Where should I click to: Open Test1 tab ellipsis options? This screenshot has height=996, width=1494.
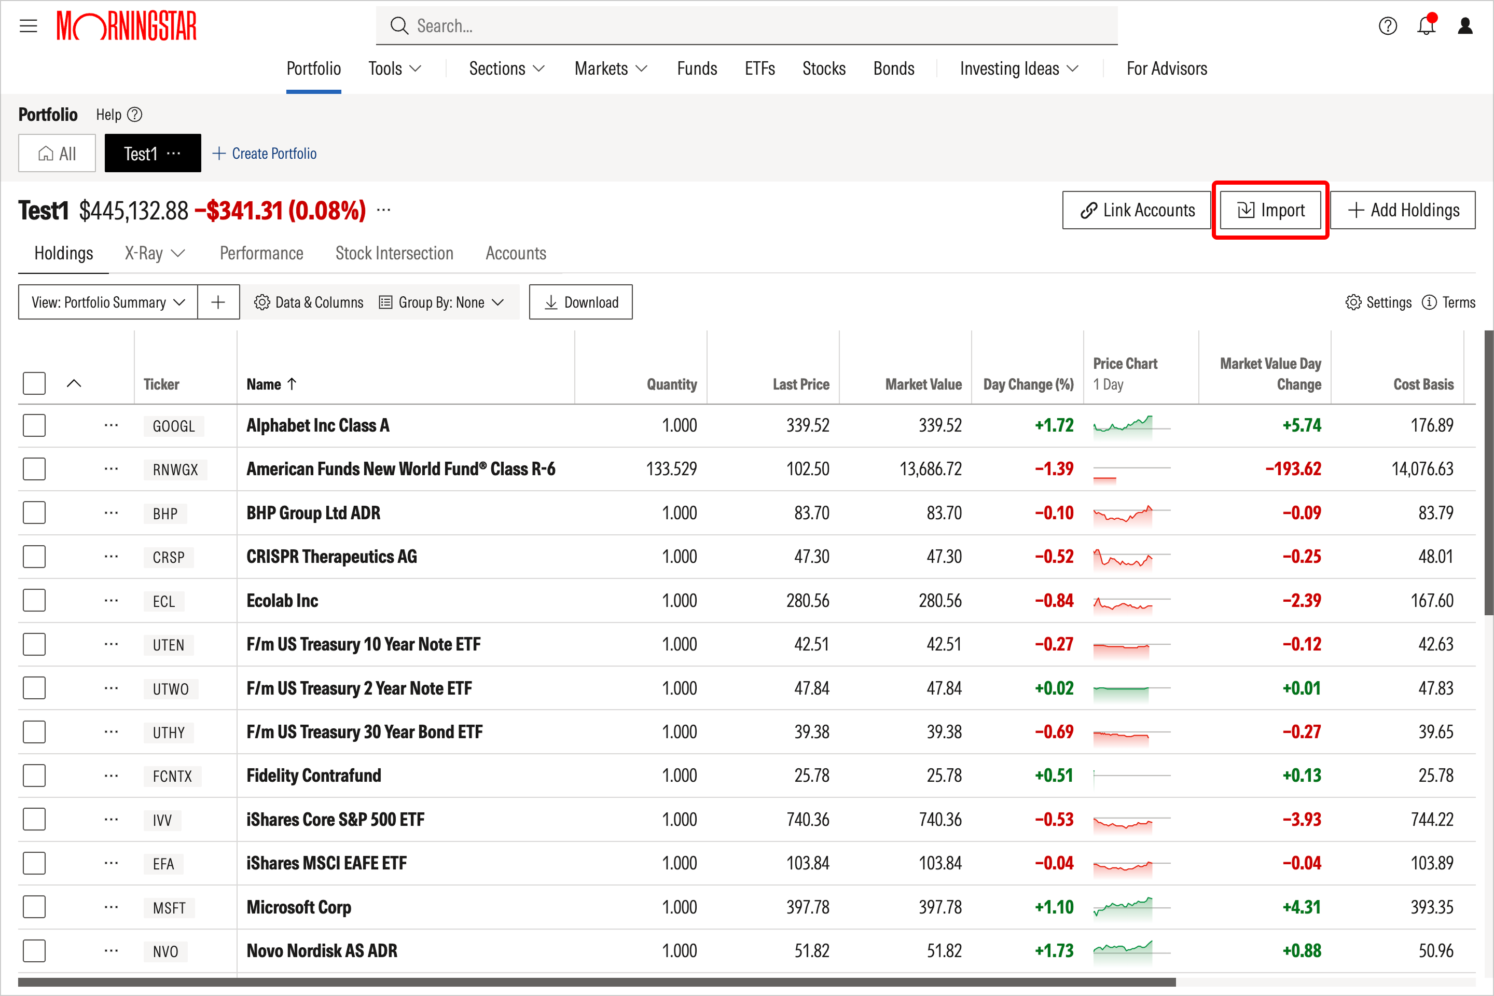tap(173, 154)
